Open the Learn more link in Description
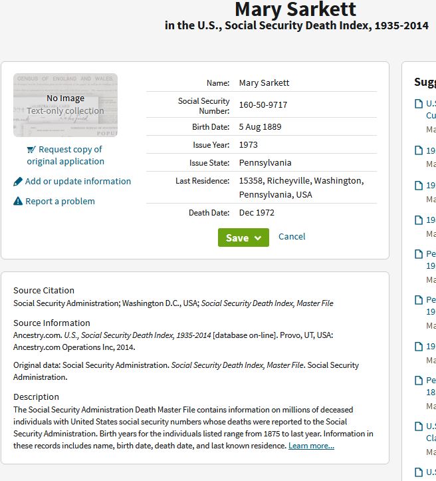Screen dimensions: 436x481 [311, 446]
